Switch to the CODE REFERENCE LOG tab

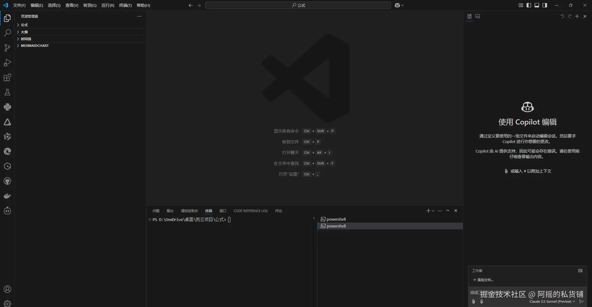coord(251,211)
